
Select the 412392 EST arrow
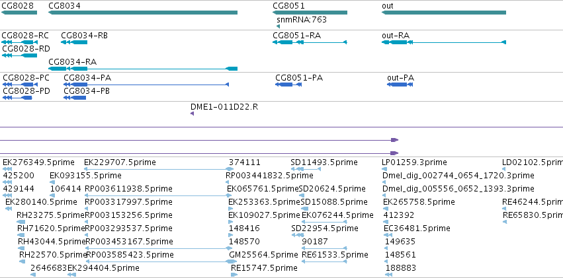point(386,222)
